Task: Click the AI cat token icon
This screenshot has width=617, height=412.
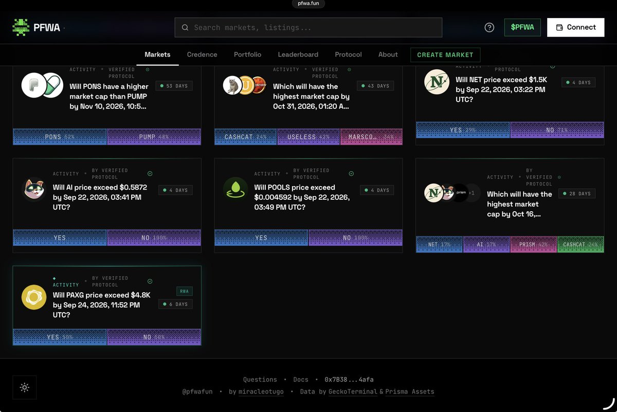Action: coord(34,190)
